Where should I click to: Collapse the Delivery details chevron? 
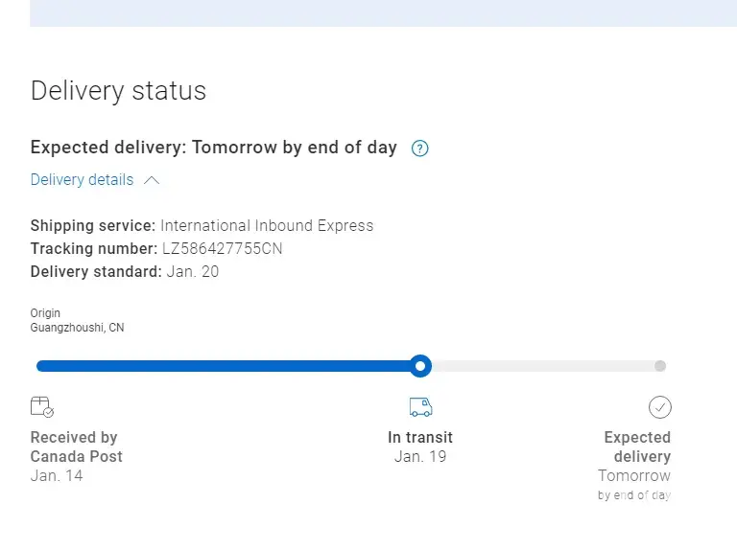coord(152,180)
